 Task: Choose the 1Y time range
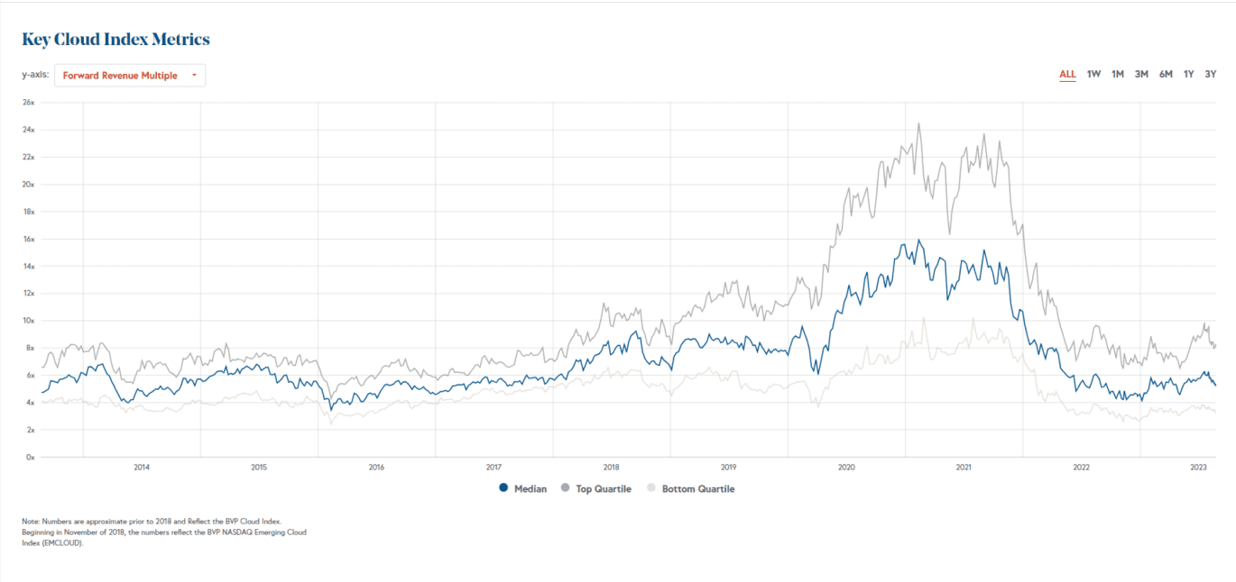pos(1187,74)
